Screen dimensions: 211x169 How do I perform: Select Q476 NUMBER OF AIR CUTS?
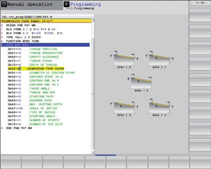pos(35,124)
